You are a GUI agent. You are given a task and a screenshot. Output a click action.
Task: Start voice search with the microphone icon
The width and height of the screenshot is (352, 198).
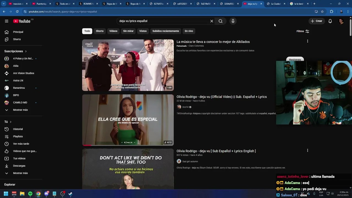point(233,21)
